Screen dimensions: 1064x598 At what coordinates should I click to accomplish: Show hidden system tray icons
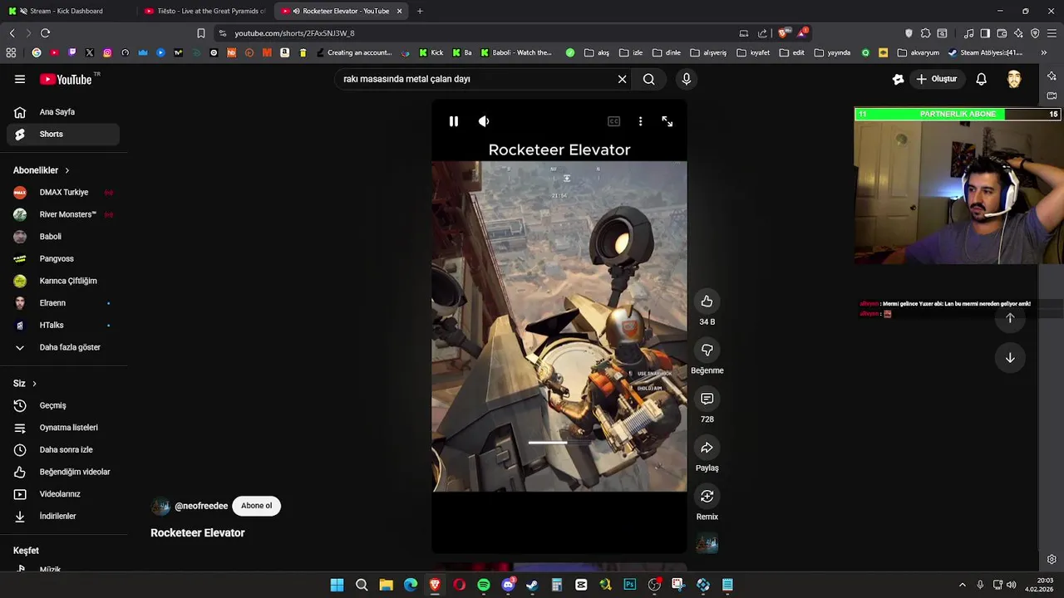coord(963,585)
